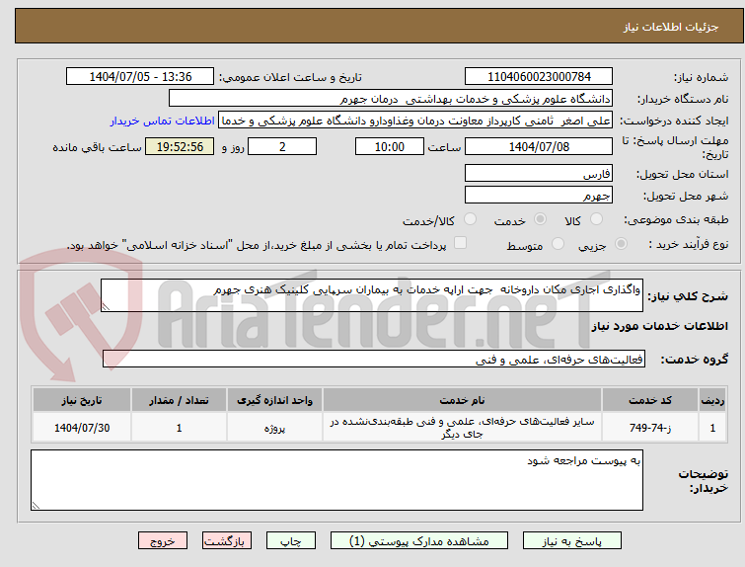This screenshot has height=567, width=745.
Task: Click the quantity cell showing 1
Action: 179,428
